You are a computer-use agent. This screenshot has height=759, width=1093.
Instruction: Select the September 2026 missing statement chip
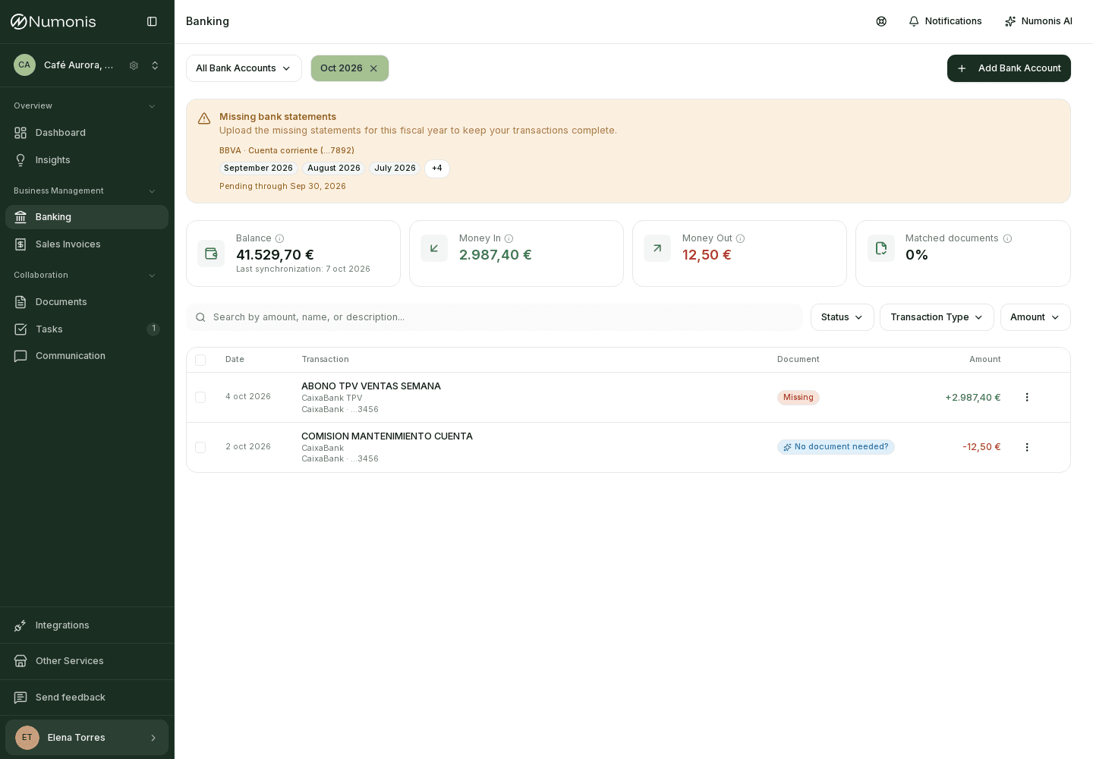(x=258, y=168)
